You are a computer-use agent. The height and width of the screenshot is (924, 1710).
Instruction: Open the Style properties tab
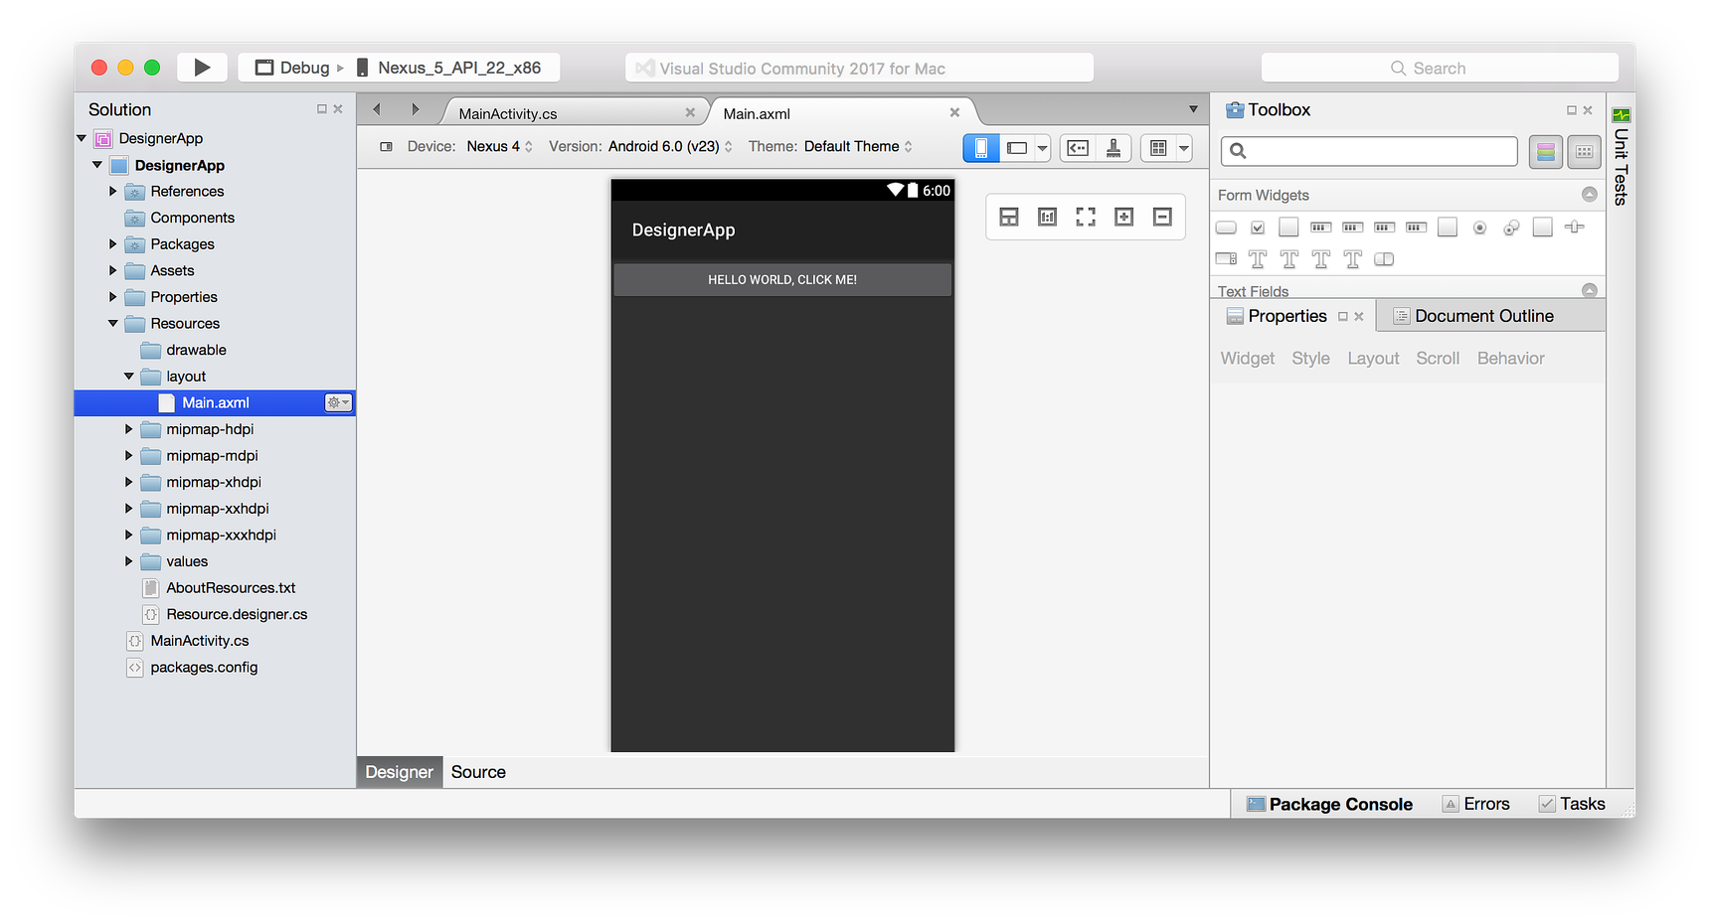point(1310,359)
